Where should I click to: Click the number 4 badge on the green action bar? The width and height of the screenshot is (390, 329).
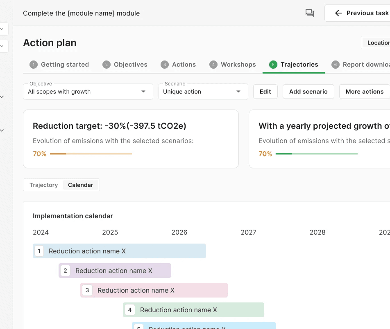pyautogui.click(x=130, y=310)
